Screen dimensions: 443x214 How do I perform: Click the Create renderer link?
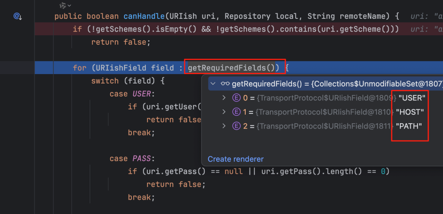click(x=235, y=159)
